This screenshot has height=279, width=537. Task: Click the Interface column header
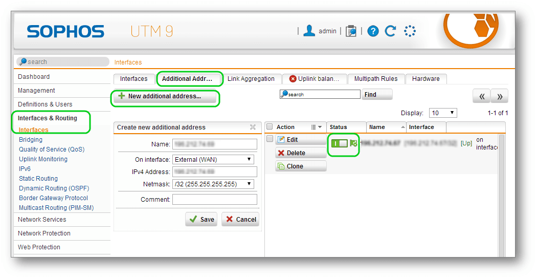[x=426, y=127]
